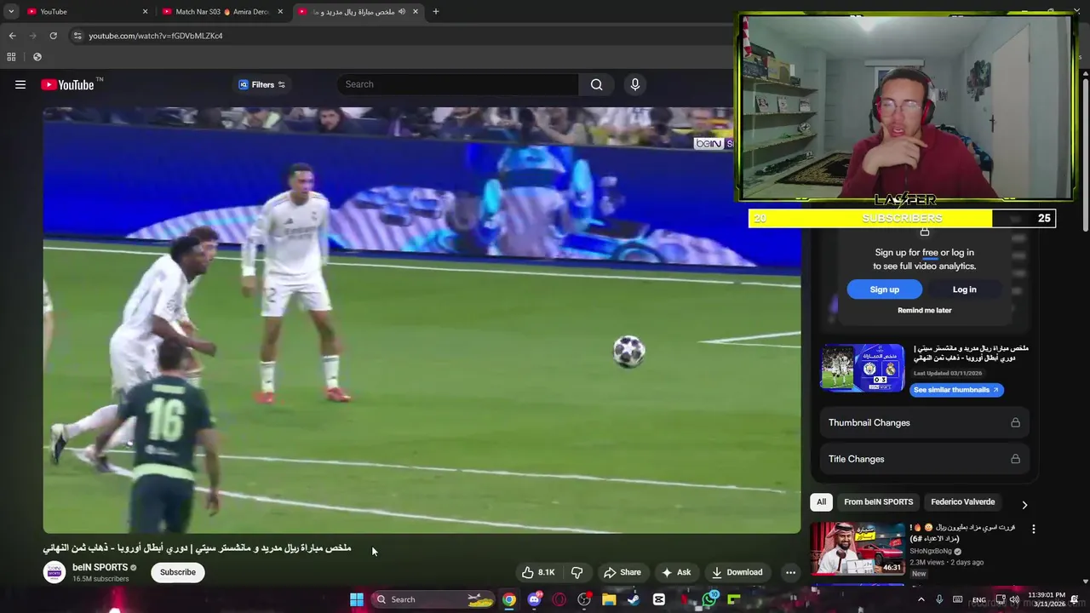Screen dimensions: 1090x613
Task: Click the video player area
Action: coord(422,320)
